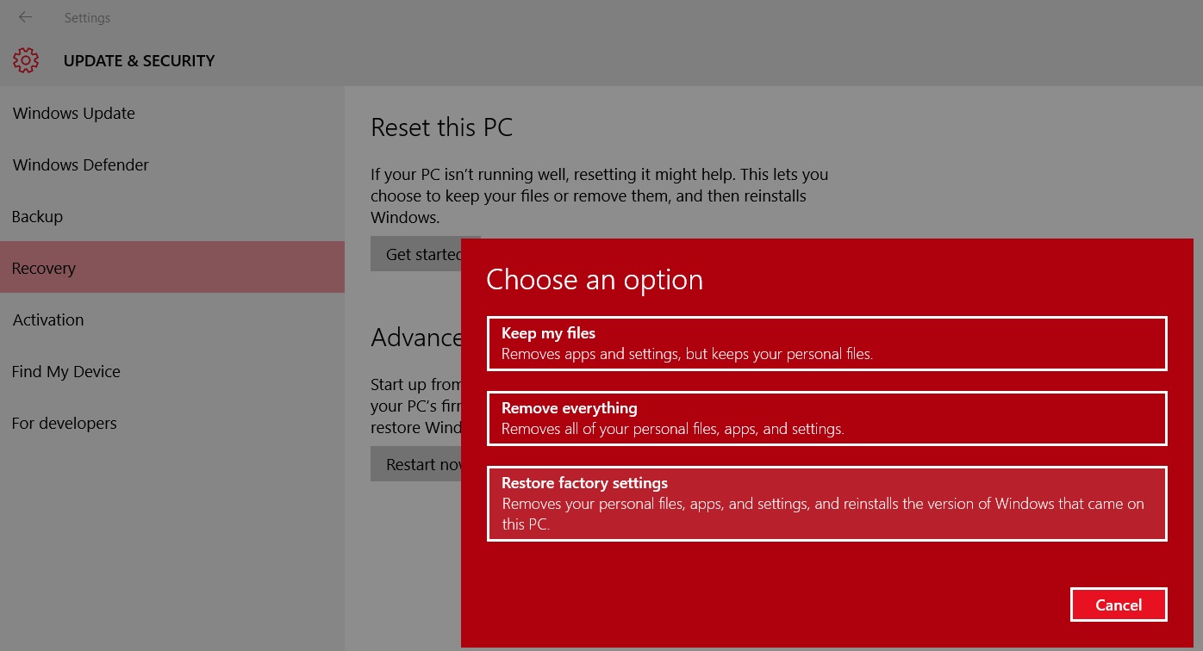
Task: Open the For developers section
Action: click(x=65, y=423)
